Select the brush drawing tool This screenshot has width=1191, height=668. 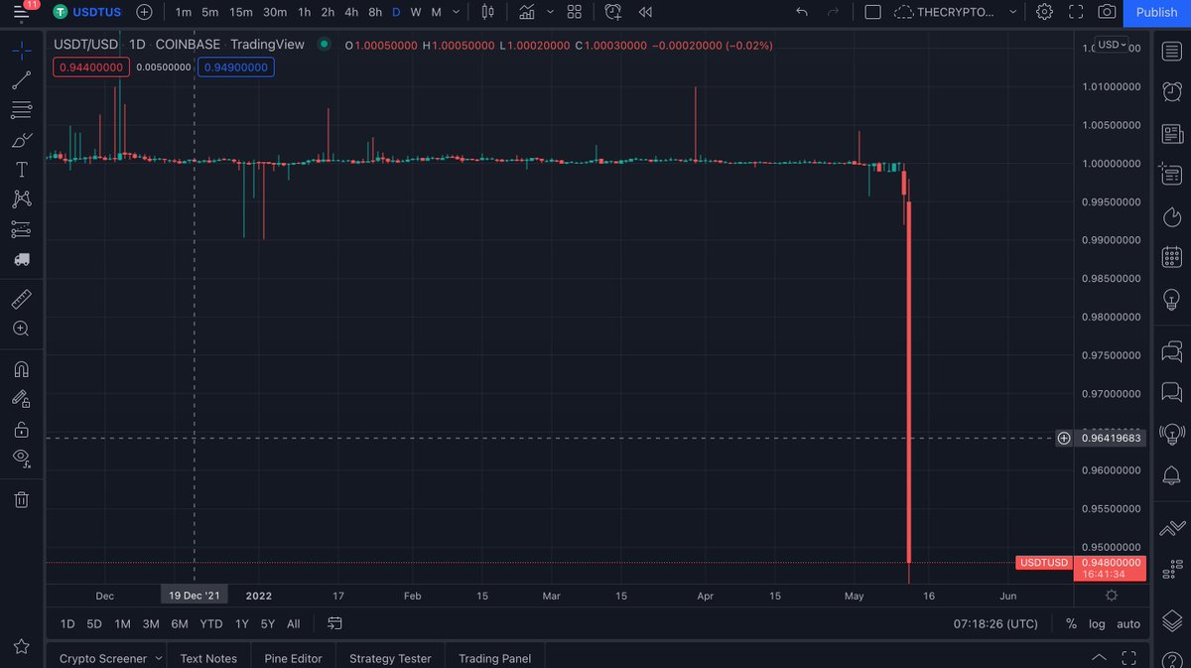(21, 140)
